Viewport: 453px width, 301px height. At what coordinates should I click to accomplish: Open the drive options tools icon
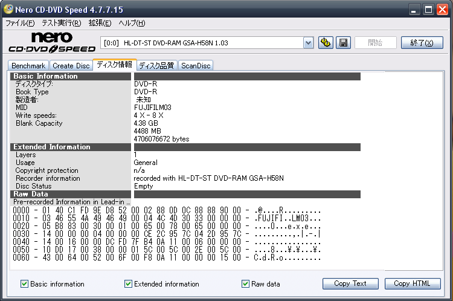point(326,43)
